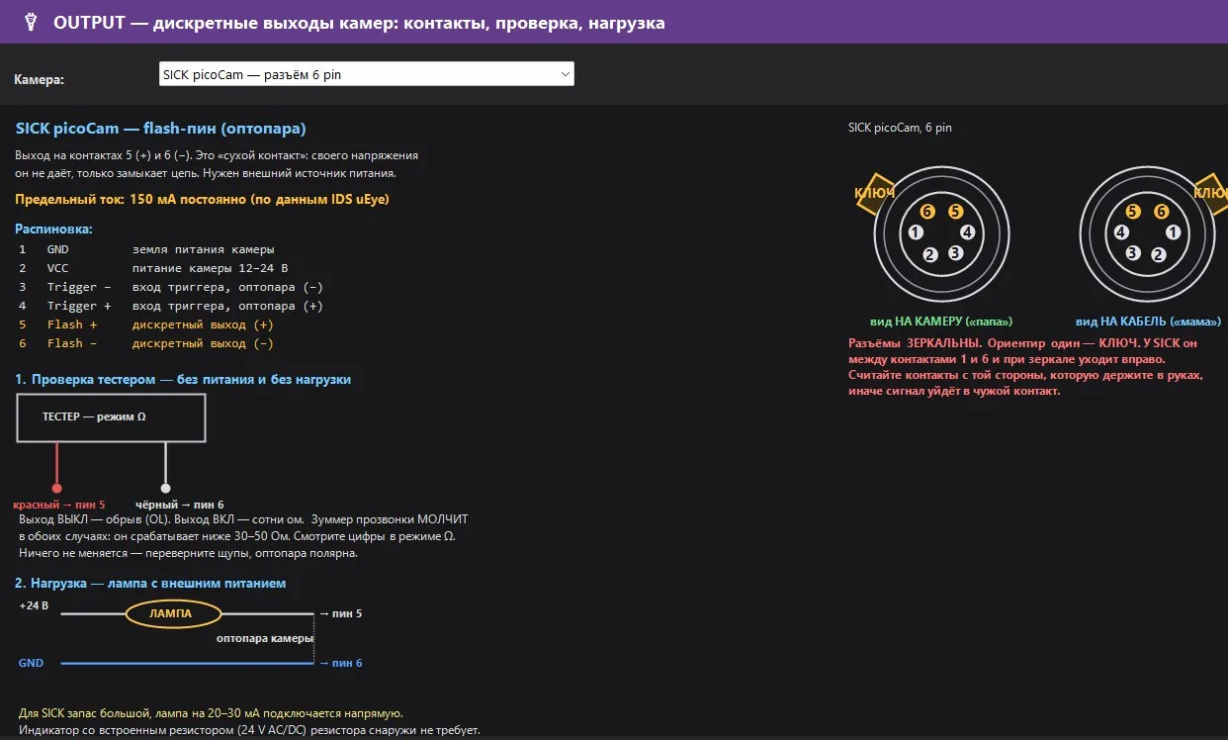Click the 'красный → пин 5' probe label
The image size is (1228, 740).
[59, 505]
